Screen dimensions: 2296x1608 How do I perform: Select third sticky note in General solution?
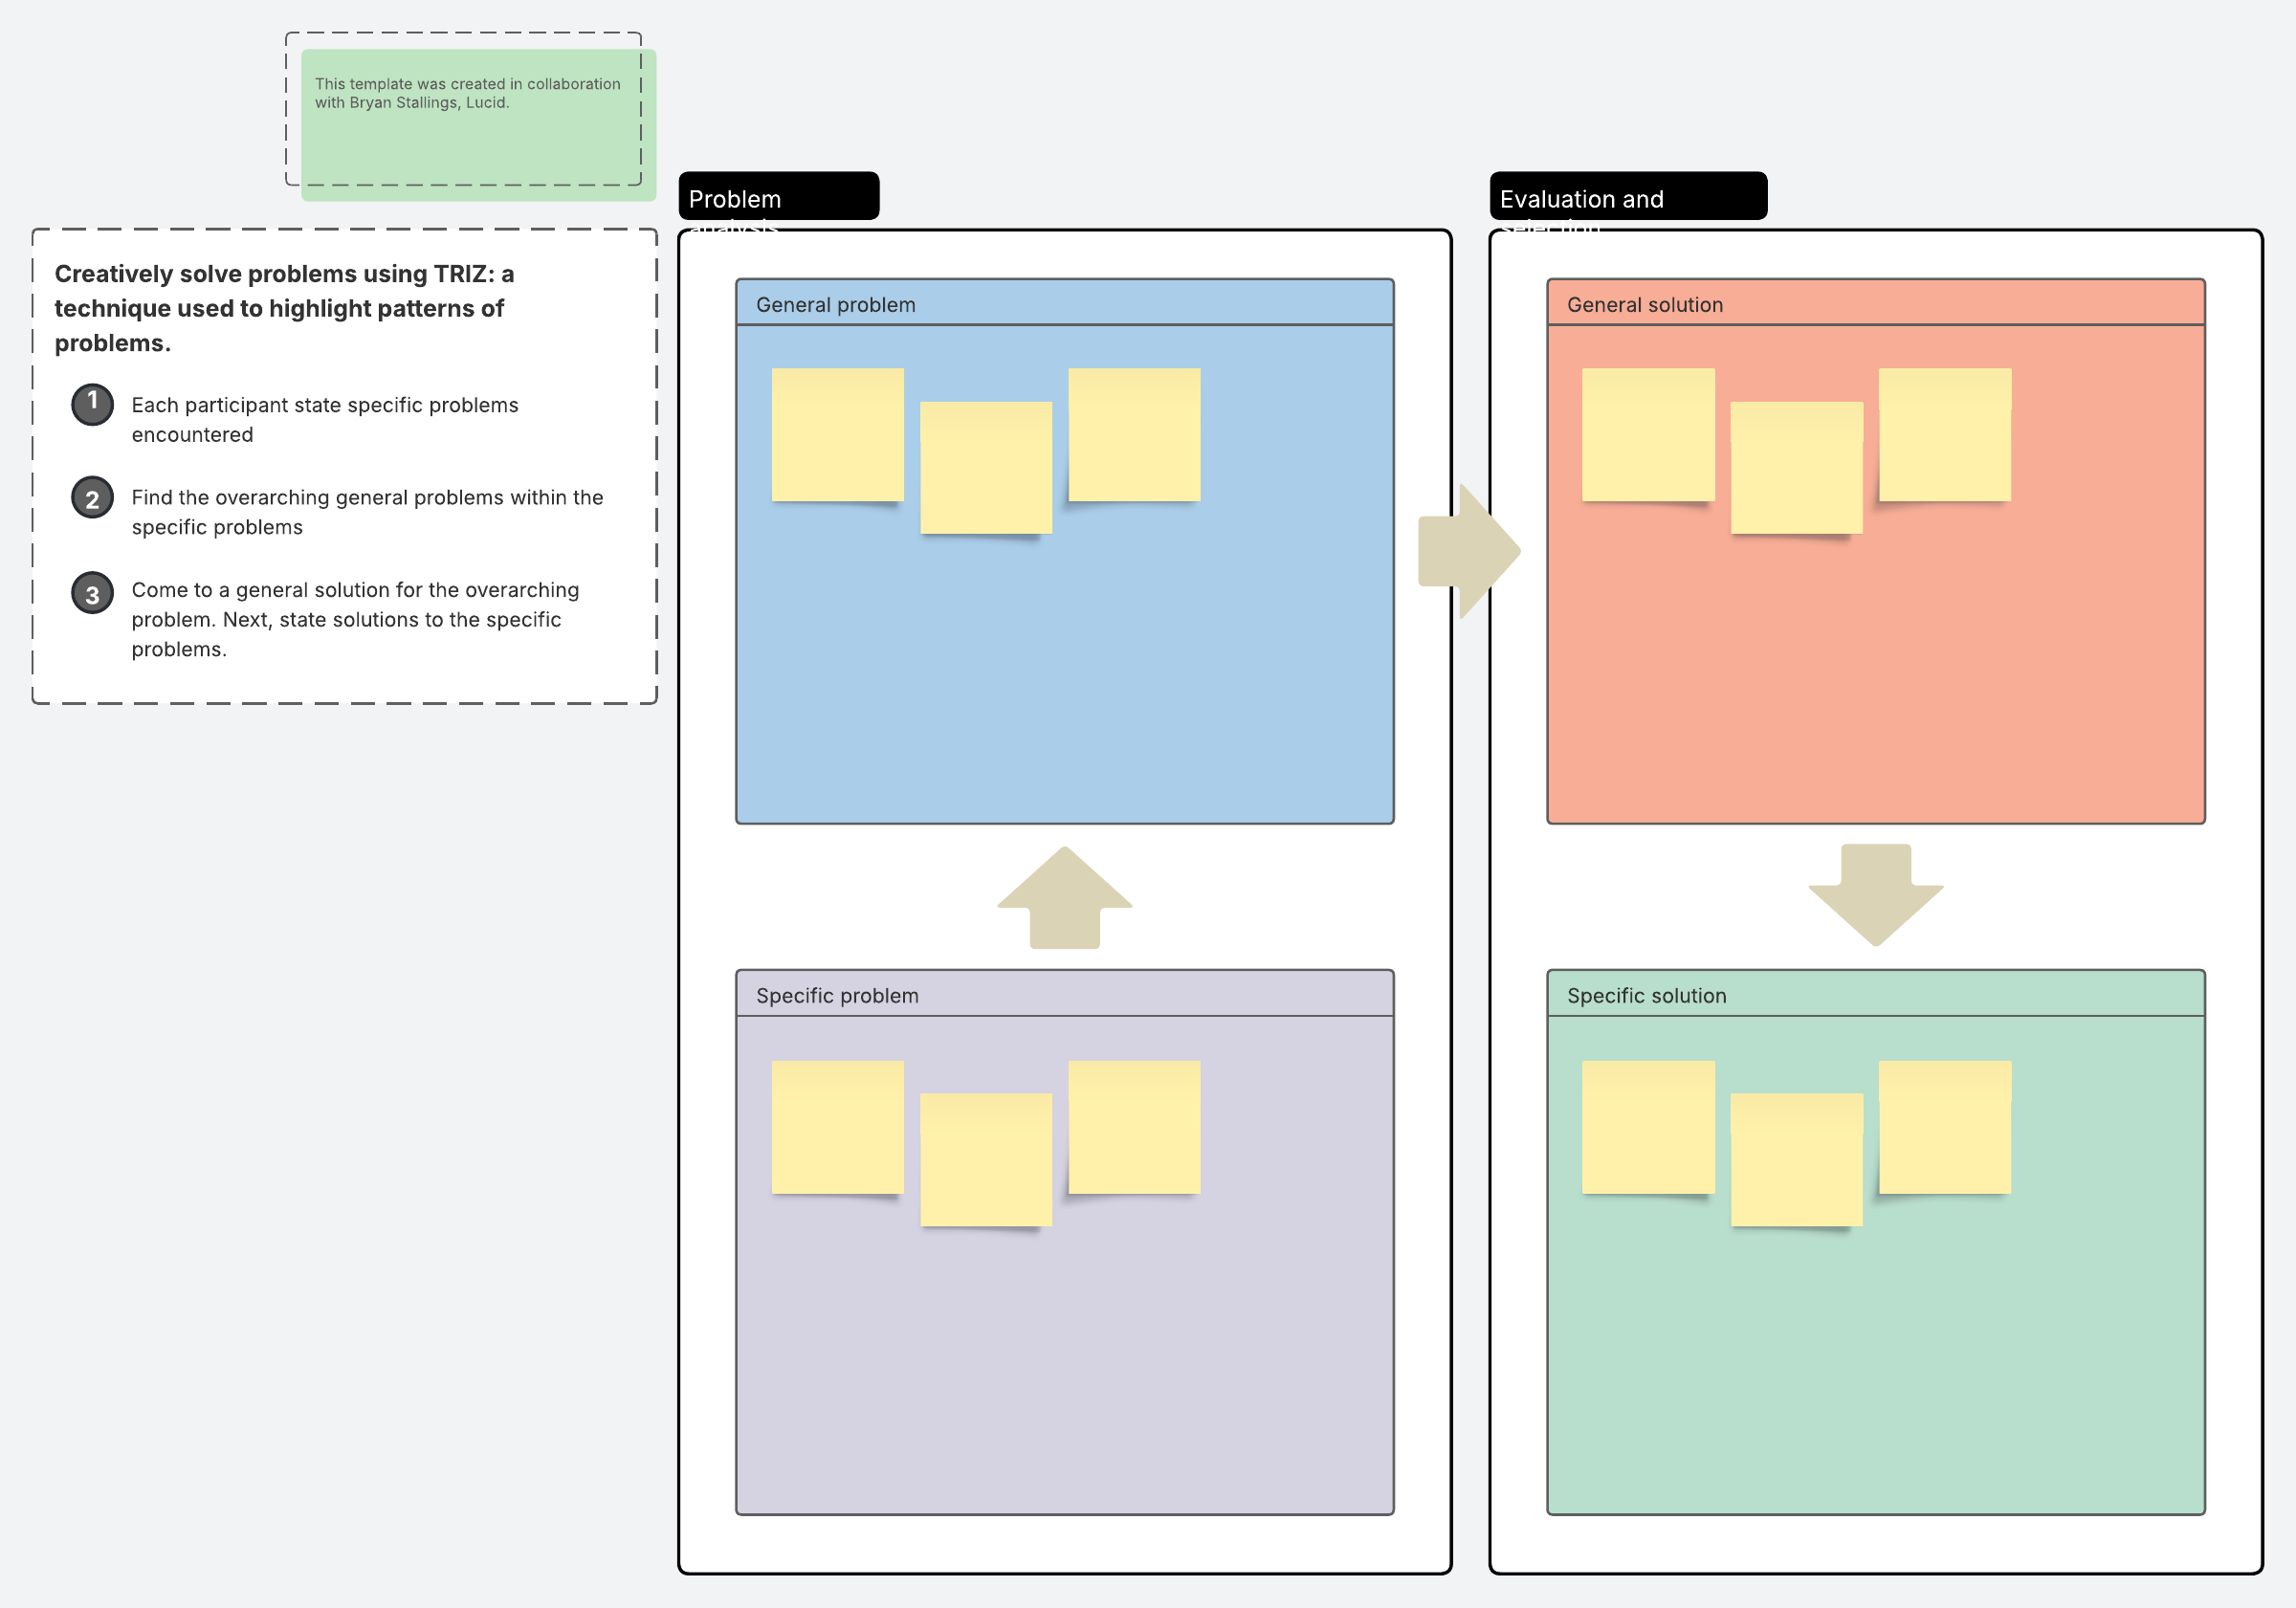pos(1944,434)
